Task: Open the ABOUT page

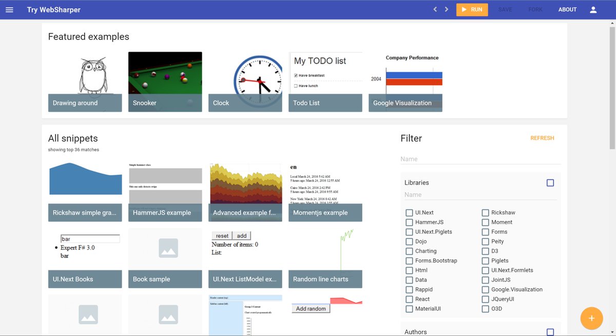Action: [567, 10]
